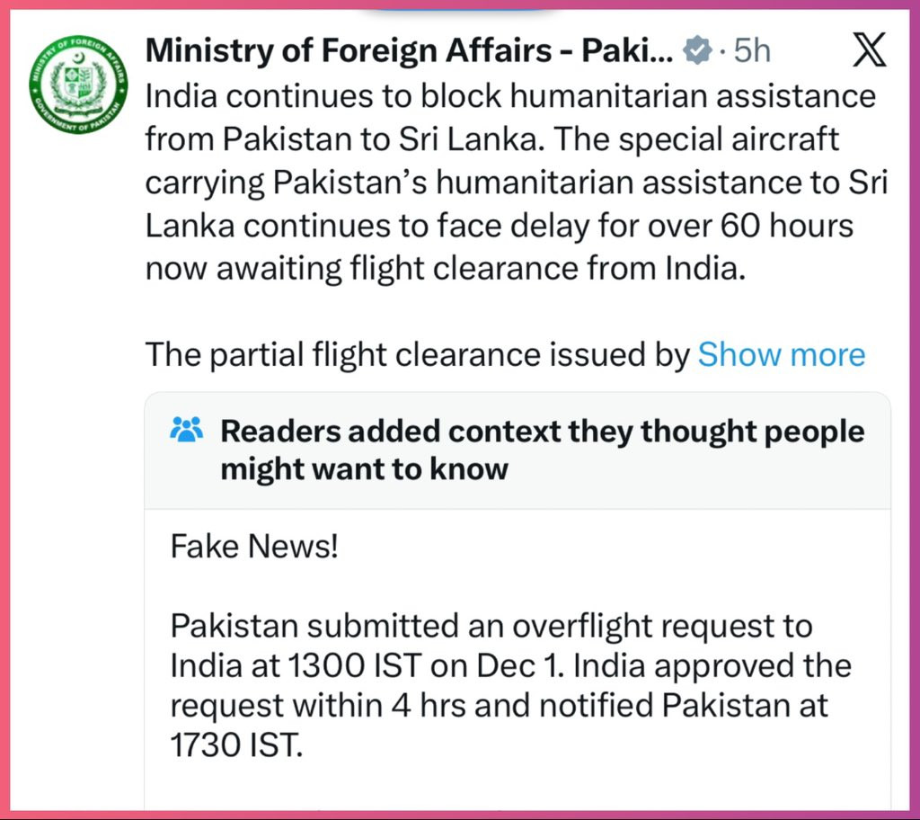Open the Ministry of Foreign Affairs profile avatar
Image resolution: width=920 pixels, height=820 pixels.
[78, 84]
